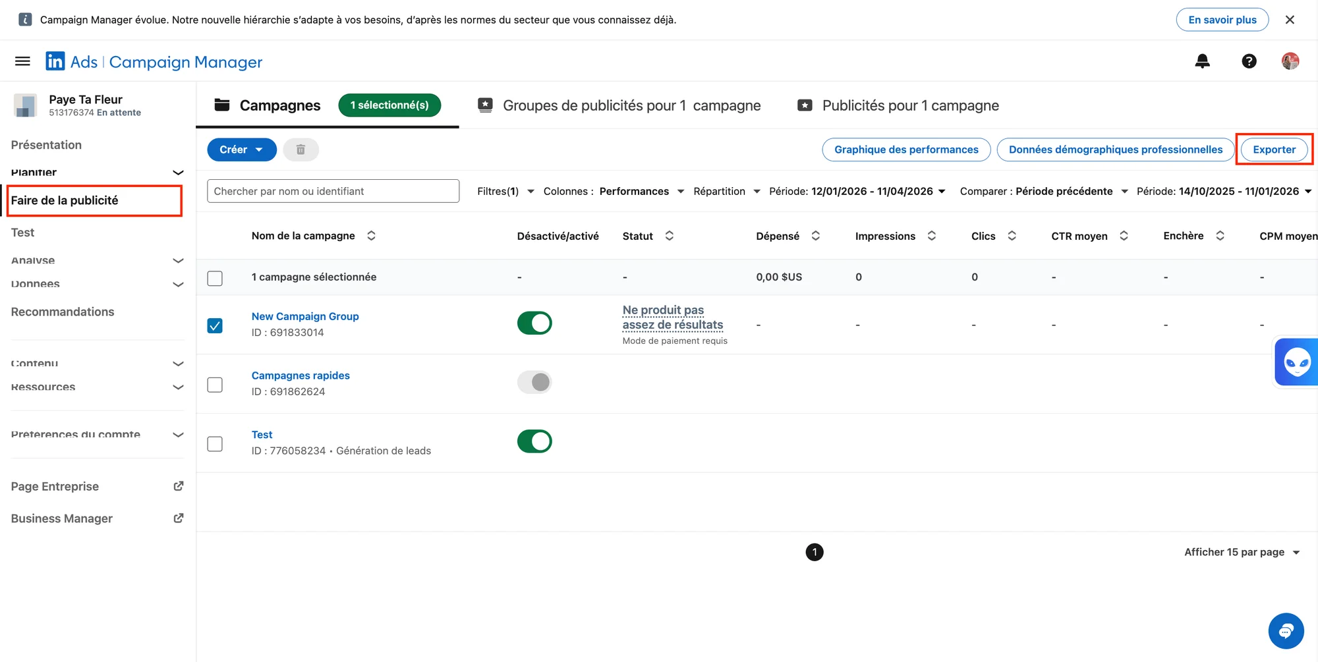Viewport: 1318px width, 662px height.
Task: Open the Période 12/01/2026 - 11/04/2026 picker
Action: point(857,191)
